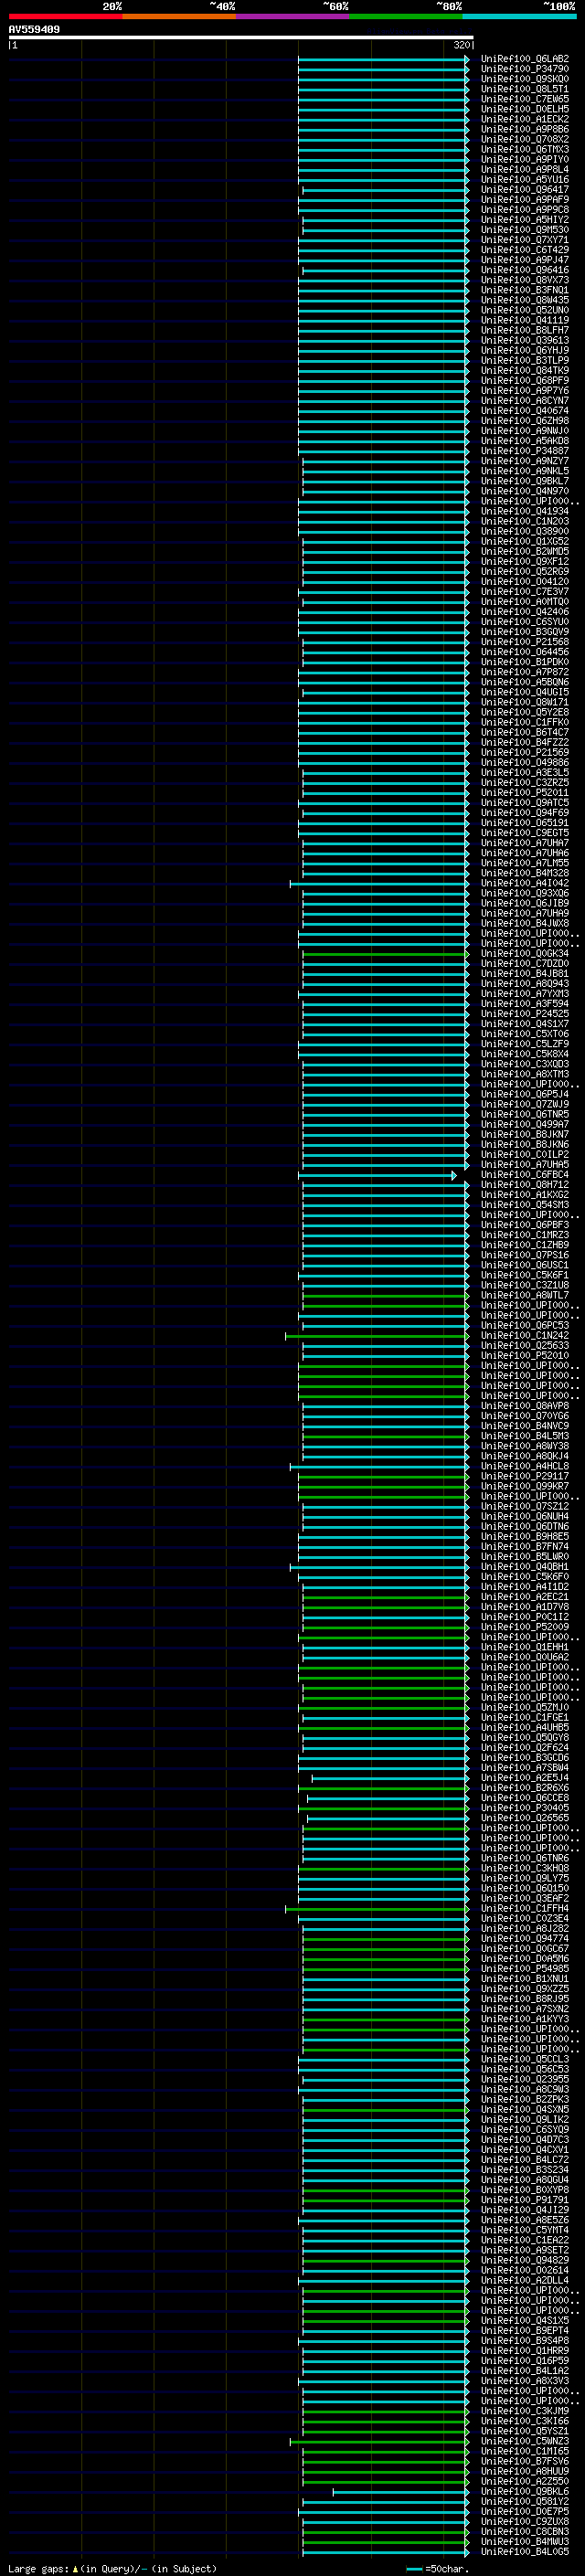Open hit UniRef100_O04120
This screenshot has height=2576, width=585.
(525, 582)
